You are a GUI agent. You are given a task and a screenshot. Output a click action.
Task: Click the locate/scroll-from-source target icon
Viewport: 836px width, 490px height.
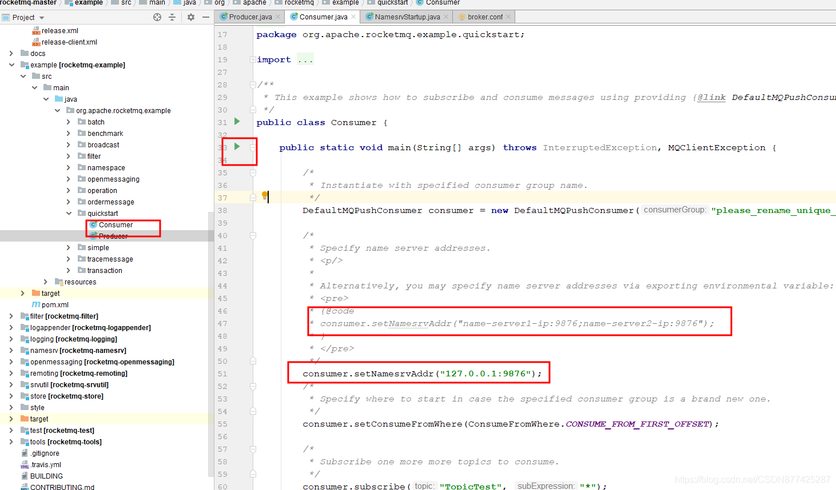click(157, 17)
